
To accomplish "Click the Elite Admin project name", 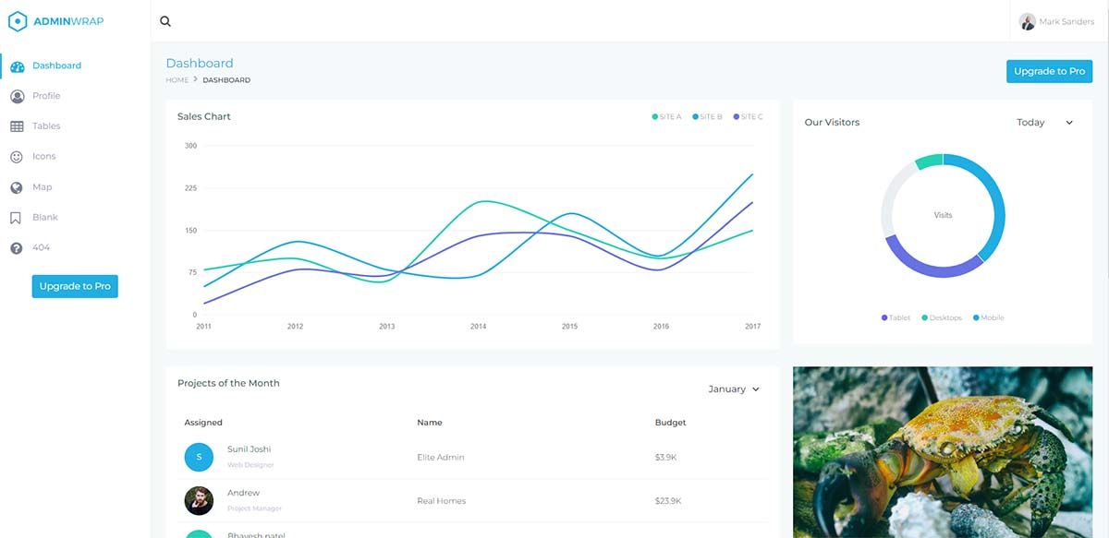I will pos(441,458).
